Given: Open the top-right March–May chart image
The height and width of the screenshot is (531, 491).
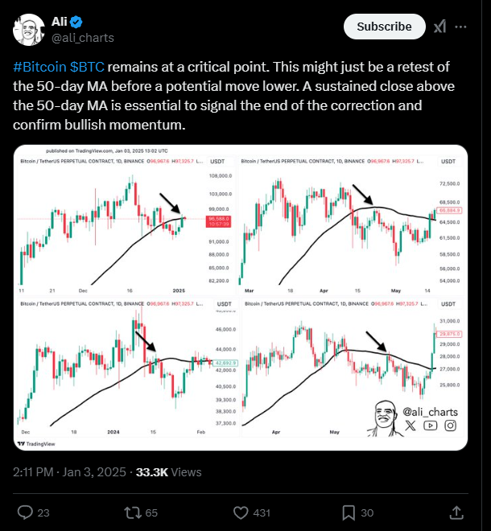Looking at the screenshot, I should (351, 224).
